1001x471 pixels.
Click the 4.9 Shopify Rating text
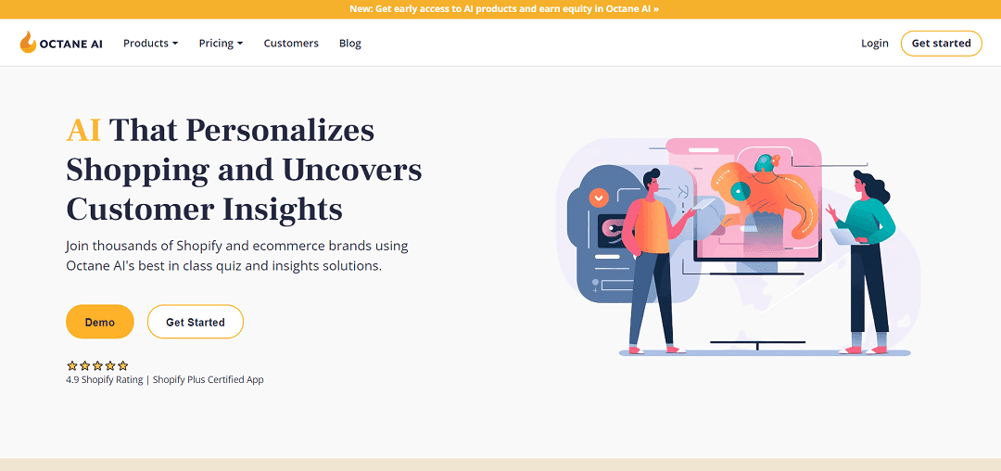104,380
